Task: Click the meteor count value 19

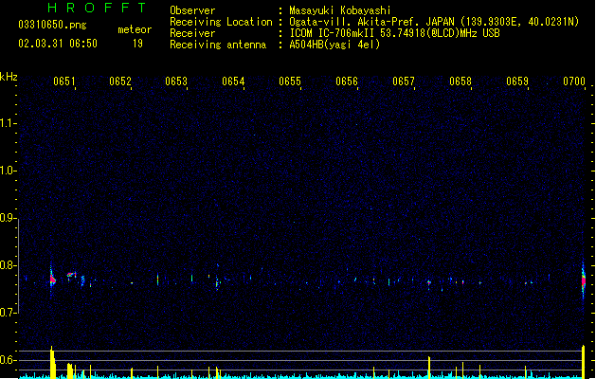Action: coord(137,44)
